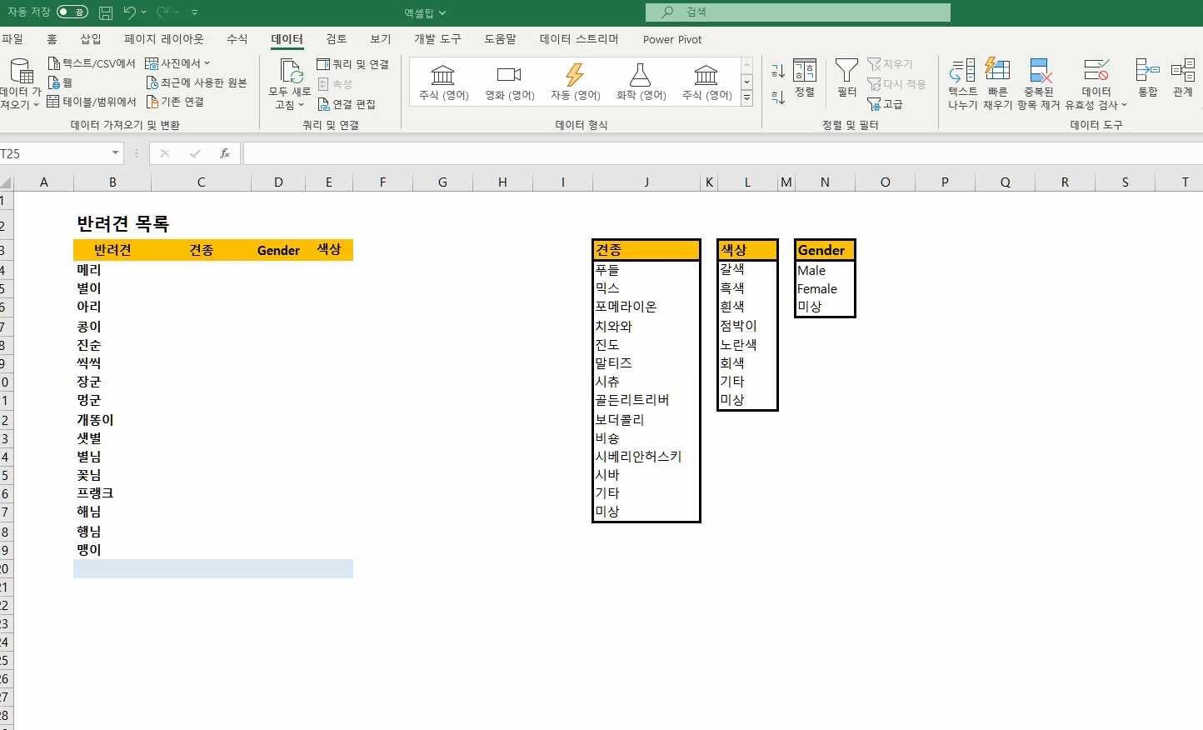
Task: Open Consolidate (통합) tool icon
Action: pyautogui.click(x=1147, y=70)
